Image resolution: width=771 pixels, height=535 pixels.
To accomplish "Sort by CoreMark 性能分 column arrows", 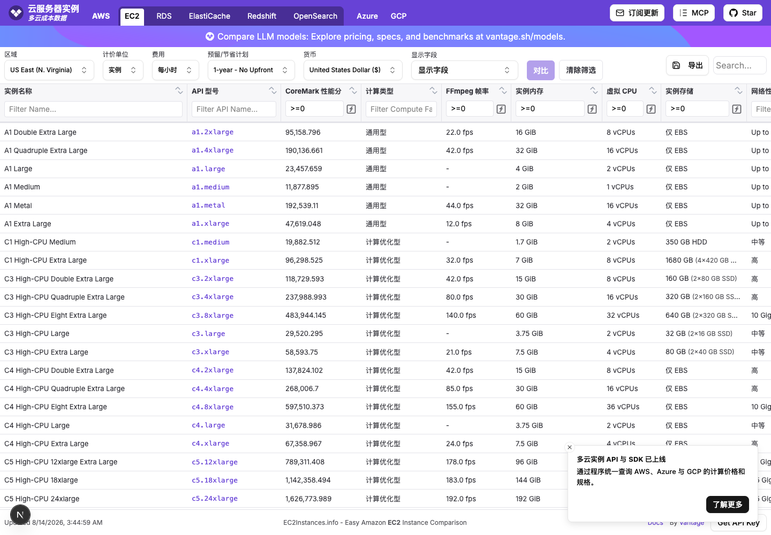I will (x=353, y=91).
